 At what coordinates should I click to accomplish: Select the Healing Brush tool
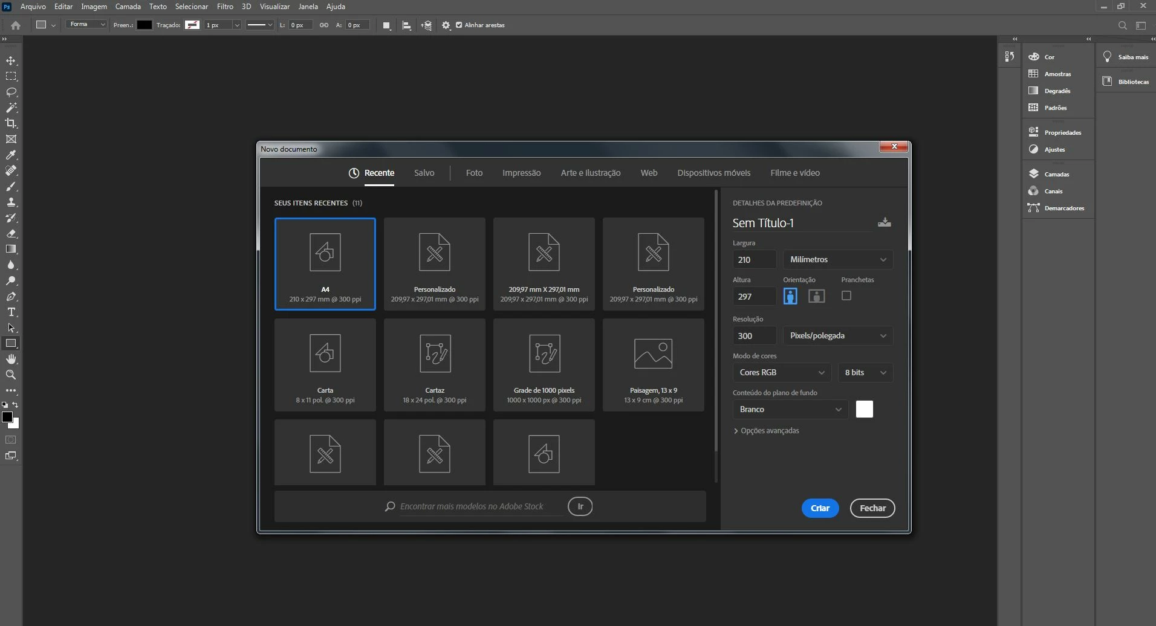tap(11, 170)
